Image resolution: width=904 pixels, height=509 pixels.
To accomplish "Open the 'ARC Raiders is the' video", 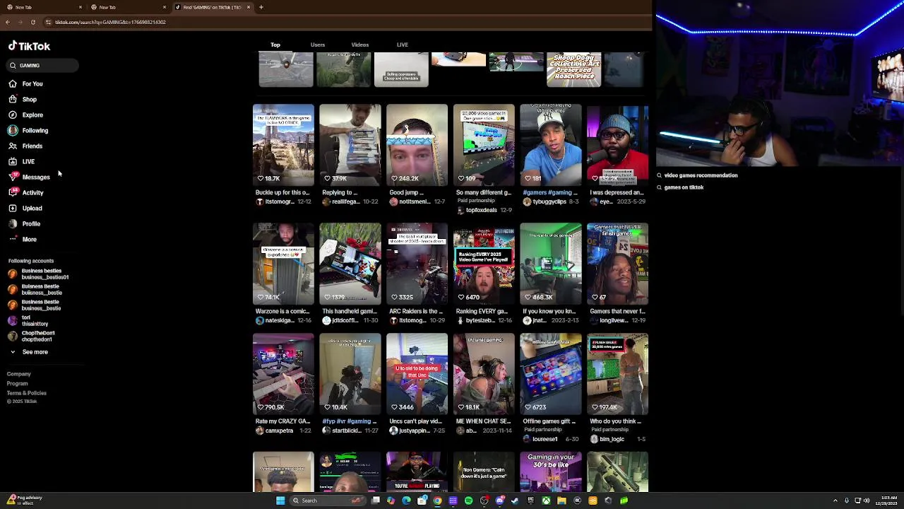I will 417,264.
